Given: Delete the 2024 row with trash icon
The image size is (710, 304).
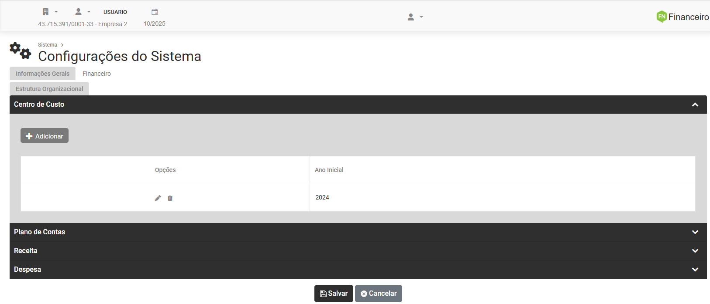Looking at the screenshot, I should tap(170, 198).
